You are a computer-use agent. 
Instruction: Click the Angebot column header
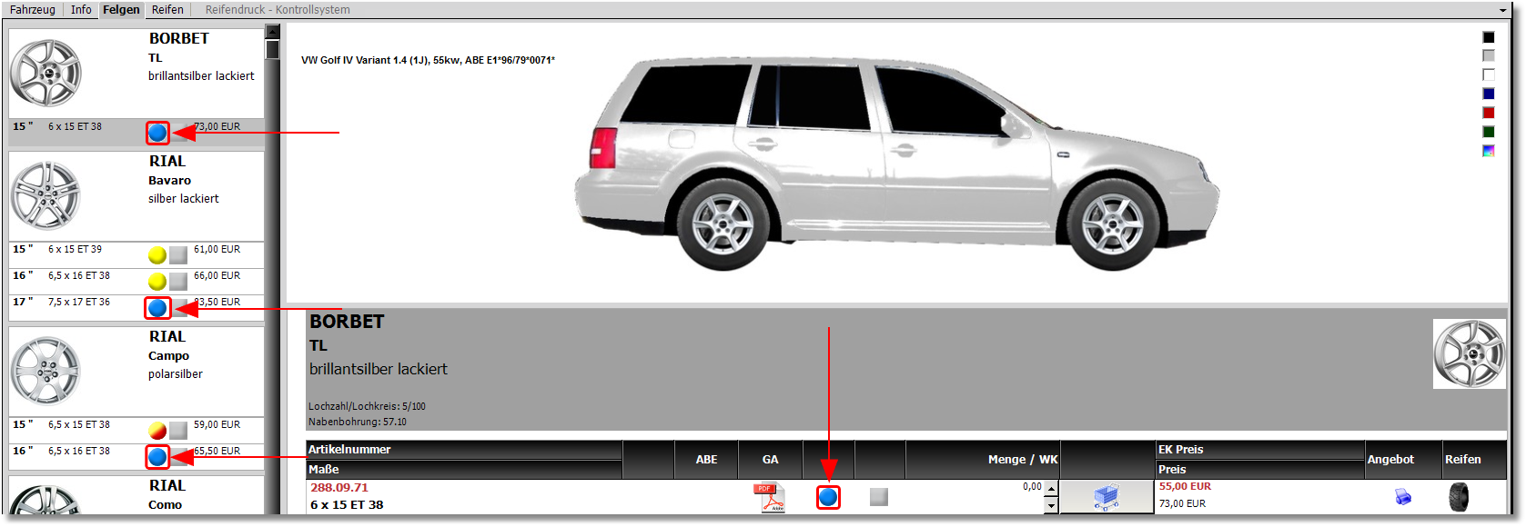click(x=1403, y=460)
